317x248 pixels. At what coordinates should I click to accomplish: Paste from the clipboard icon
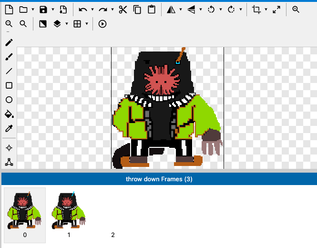click(x=152, y=10)
